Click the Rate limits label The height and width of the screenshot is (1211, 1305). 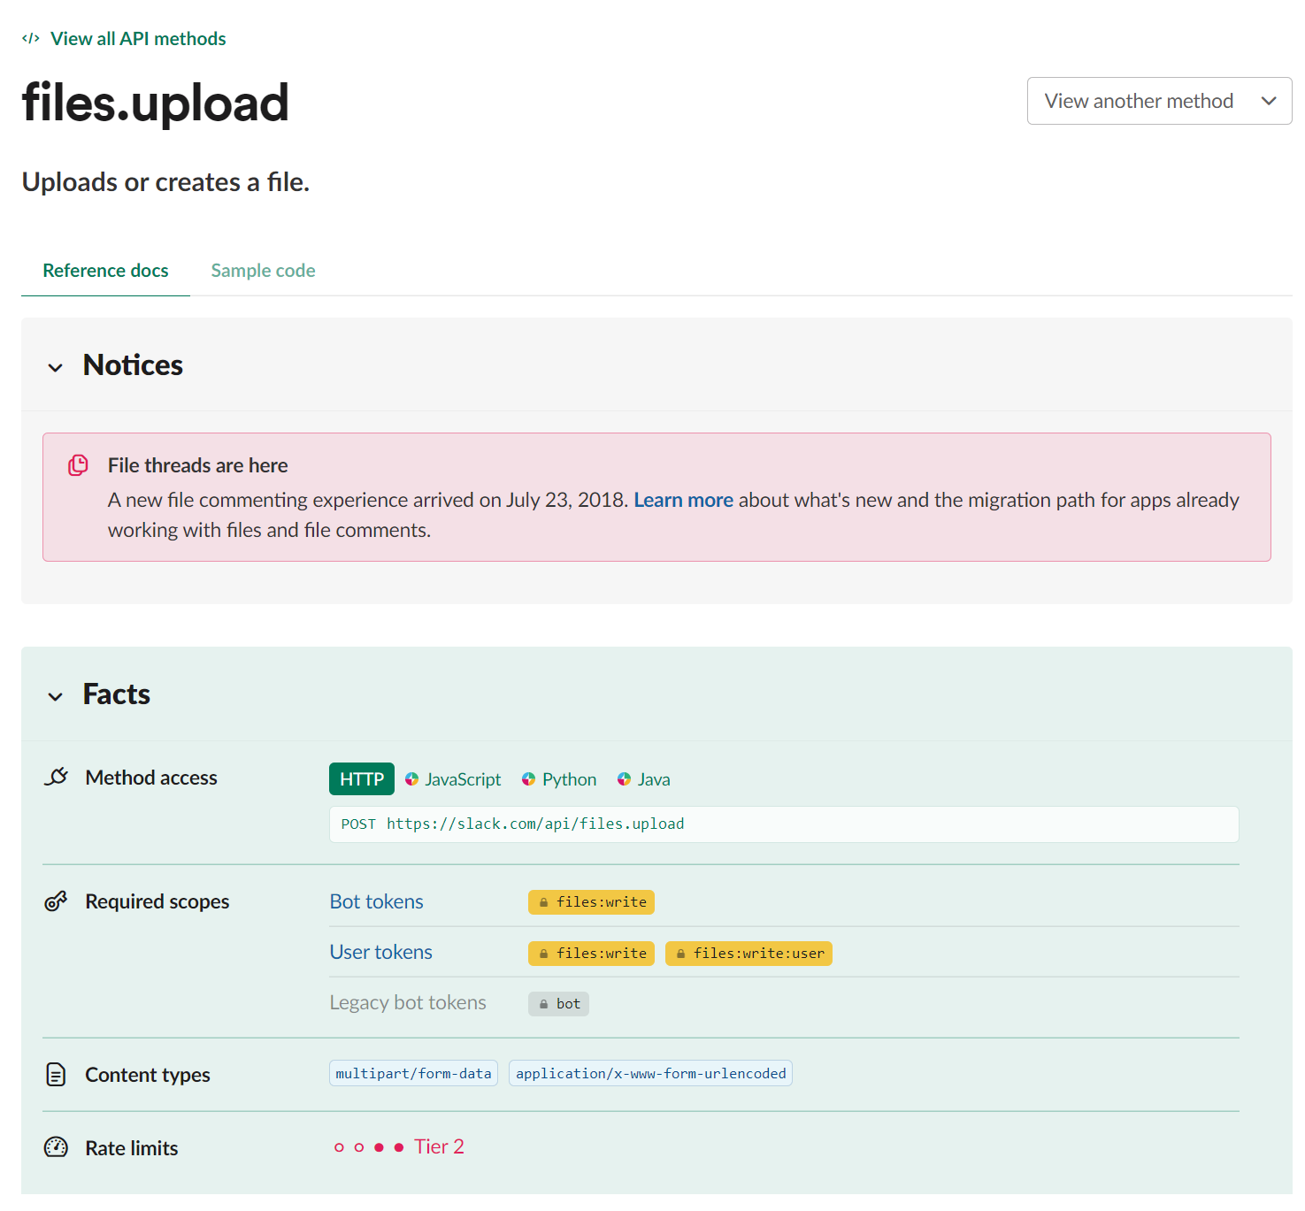tap(132, 1148)
